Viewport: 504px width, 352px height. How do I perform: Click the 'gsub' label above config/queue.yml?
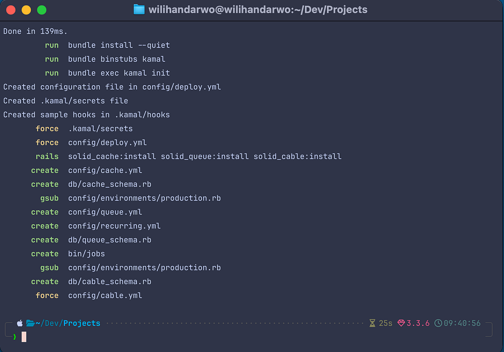(x=49, y=198)
